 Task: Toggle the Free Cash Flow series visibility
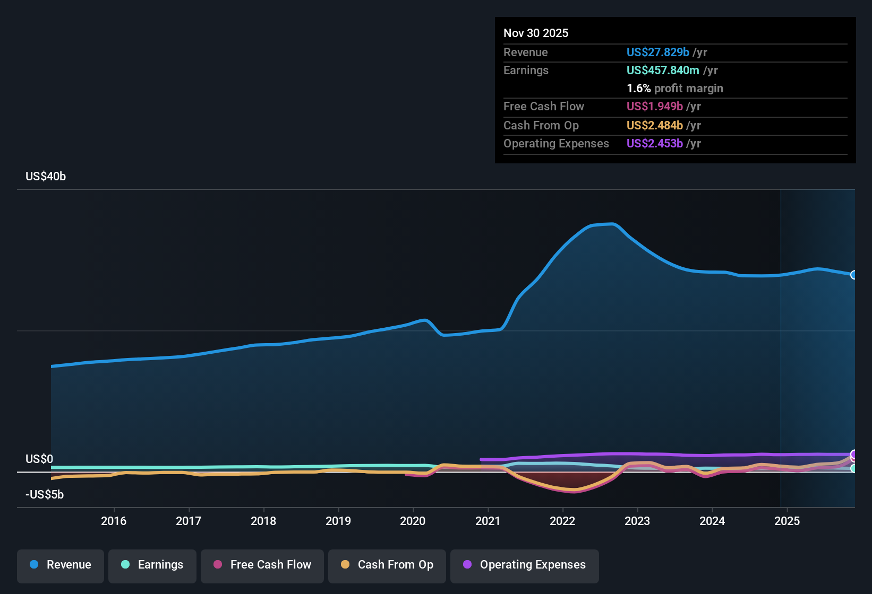pos(262,565)
